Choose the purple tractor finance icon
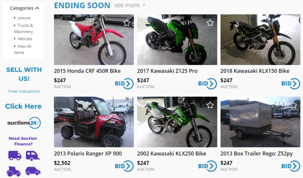 pyautogui.click(x=13, y=171)
